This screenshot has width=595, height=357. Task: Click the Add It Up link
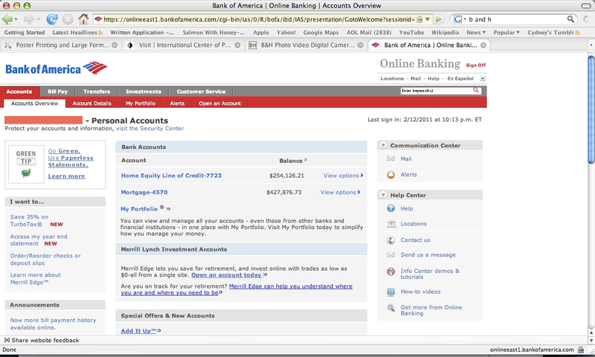click(138, 331)
